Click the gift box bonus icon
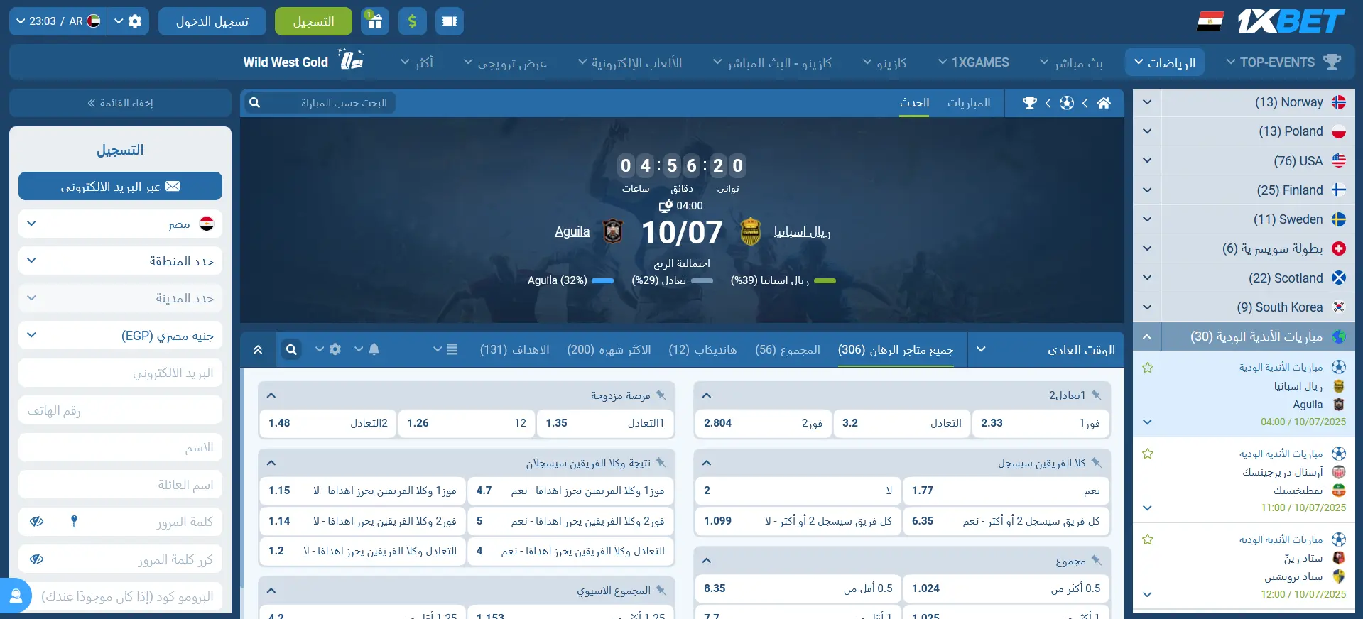 pos(375,21)
